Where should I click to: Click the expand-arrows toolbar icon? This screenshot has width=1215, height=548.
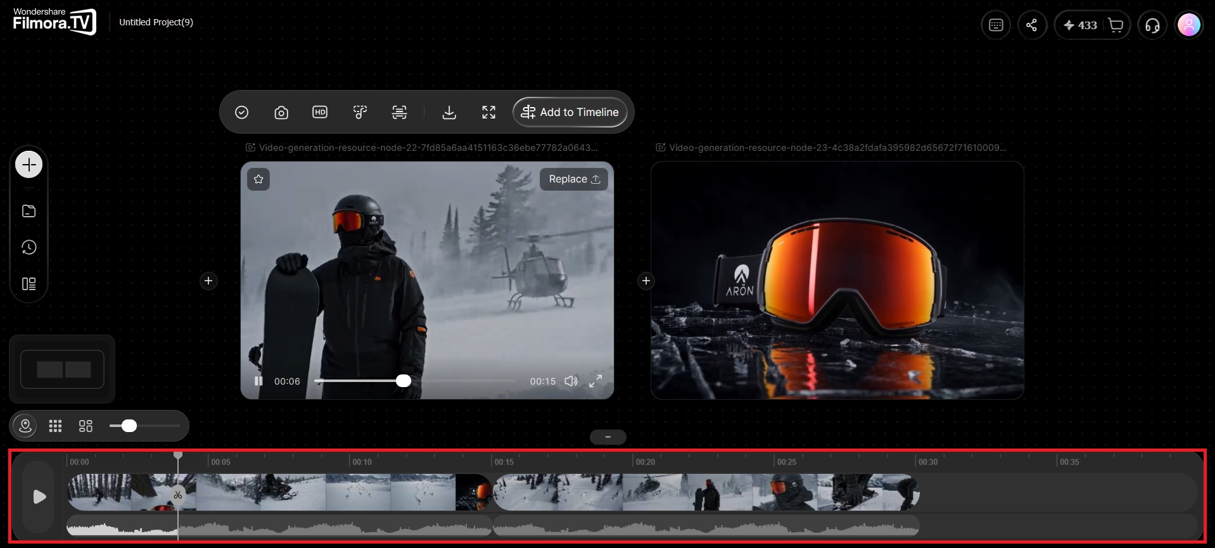[x=488, y=112]
